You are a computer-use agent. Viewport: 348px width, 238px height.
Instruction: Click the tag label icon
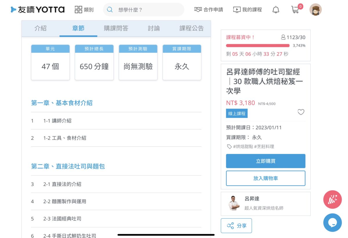pos(229,147)
